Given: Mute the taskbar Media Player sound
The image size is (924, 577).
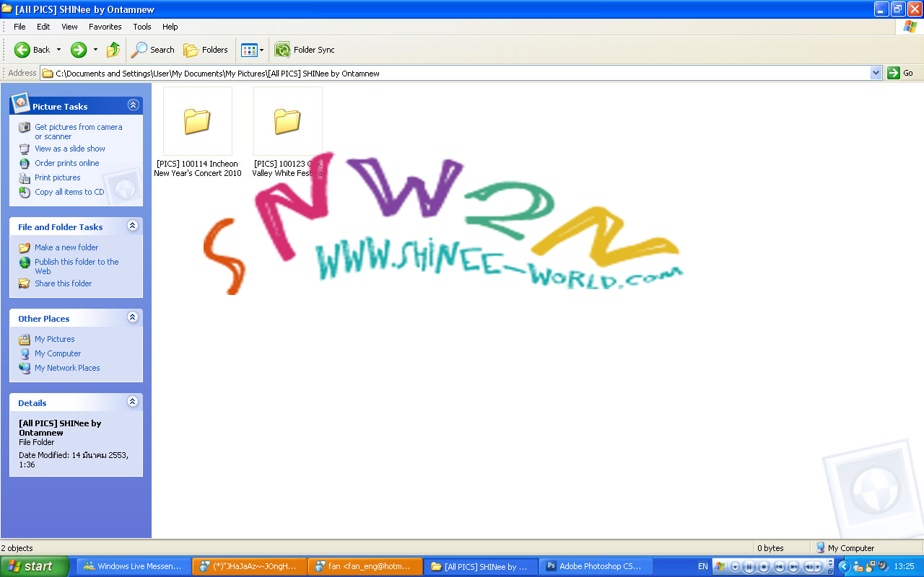Looking at the screenshot, I should pyautogui.click(x=809, y=567).
